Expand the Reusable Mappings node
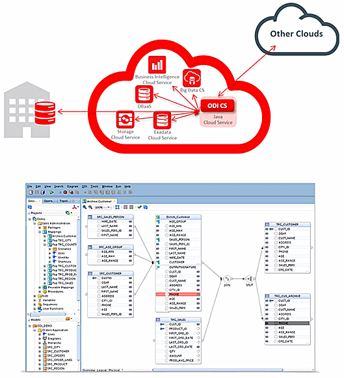The image size is (344, 378). (40, 287)
